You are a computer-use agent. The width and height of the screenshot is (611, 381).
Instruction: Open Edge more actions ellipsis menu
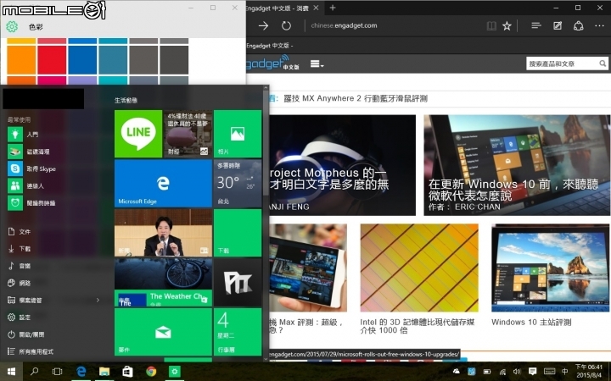(x=599, y=25)
